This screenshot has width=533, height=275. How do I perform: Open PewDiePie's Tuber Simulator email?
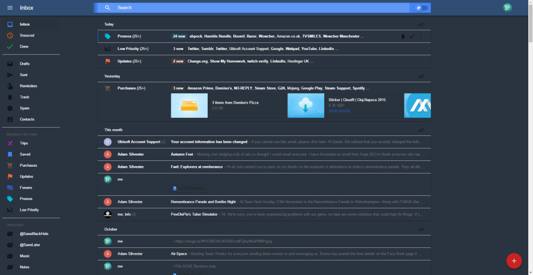click(264, 215)
